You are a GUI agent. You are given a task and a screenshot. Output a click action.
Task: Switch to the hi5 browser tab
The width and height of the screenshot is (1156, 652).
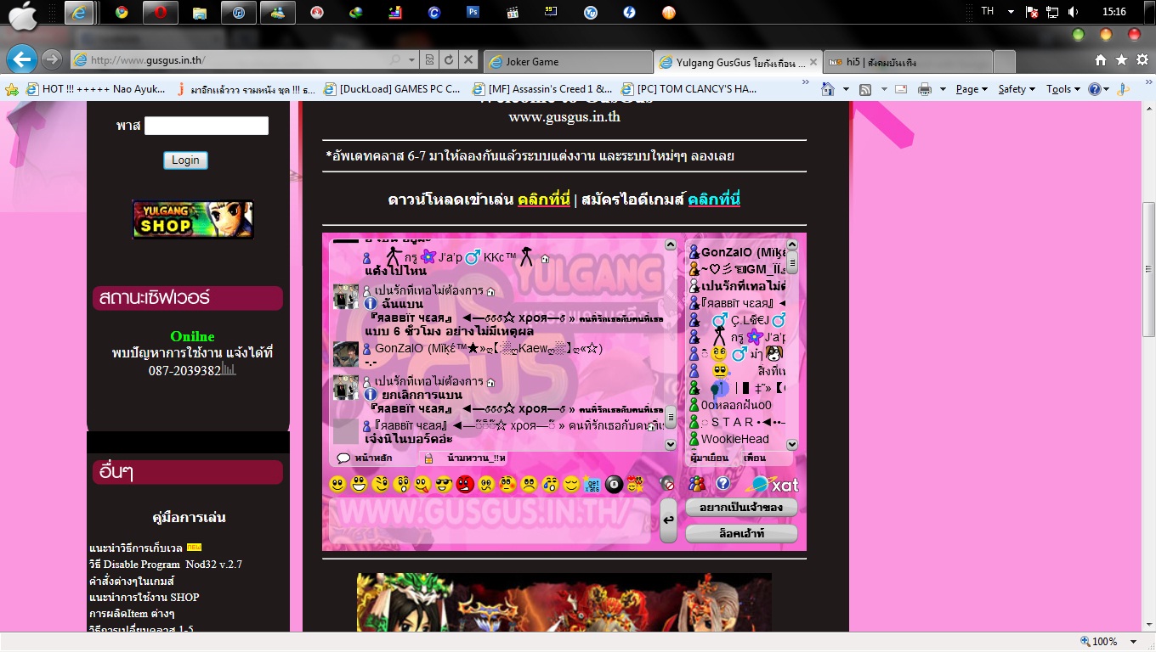(x=906, y=61)
